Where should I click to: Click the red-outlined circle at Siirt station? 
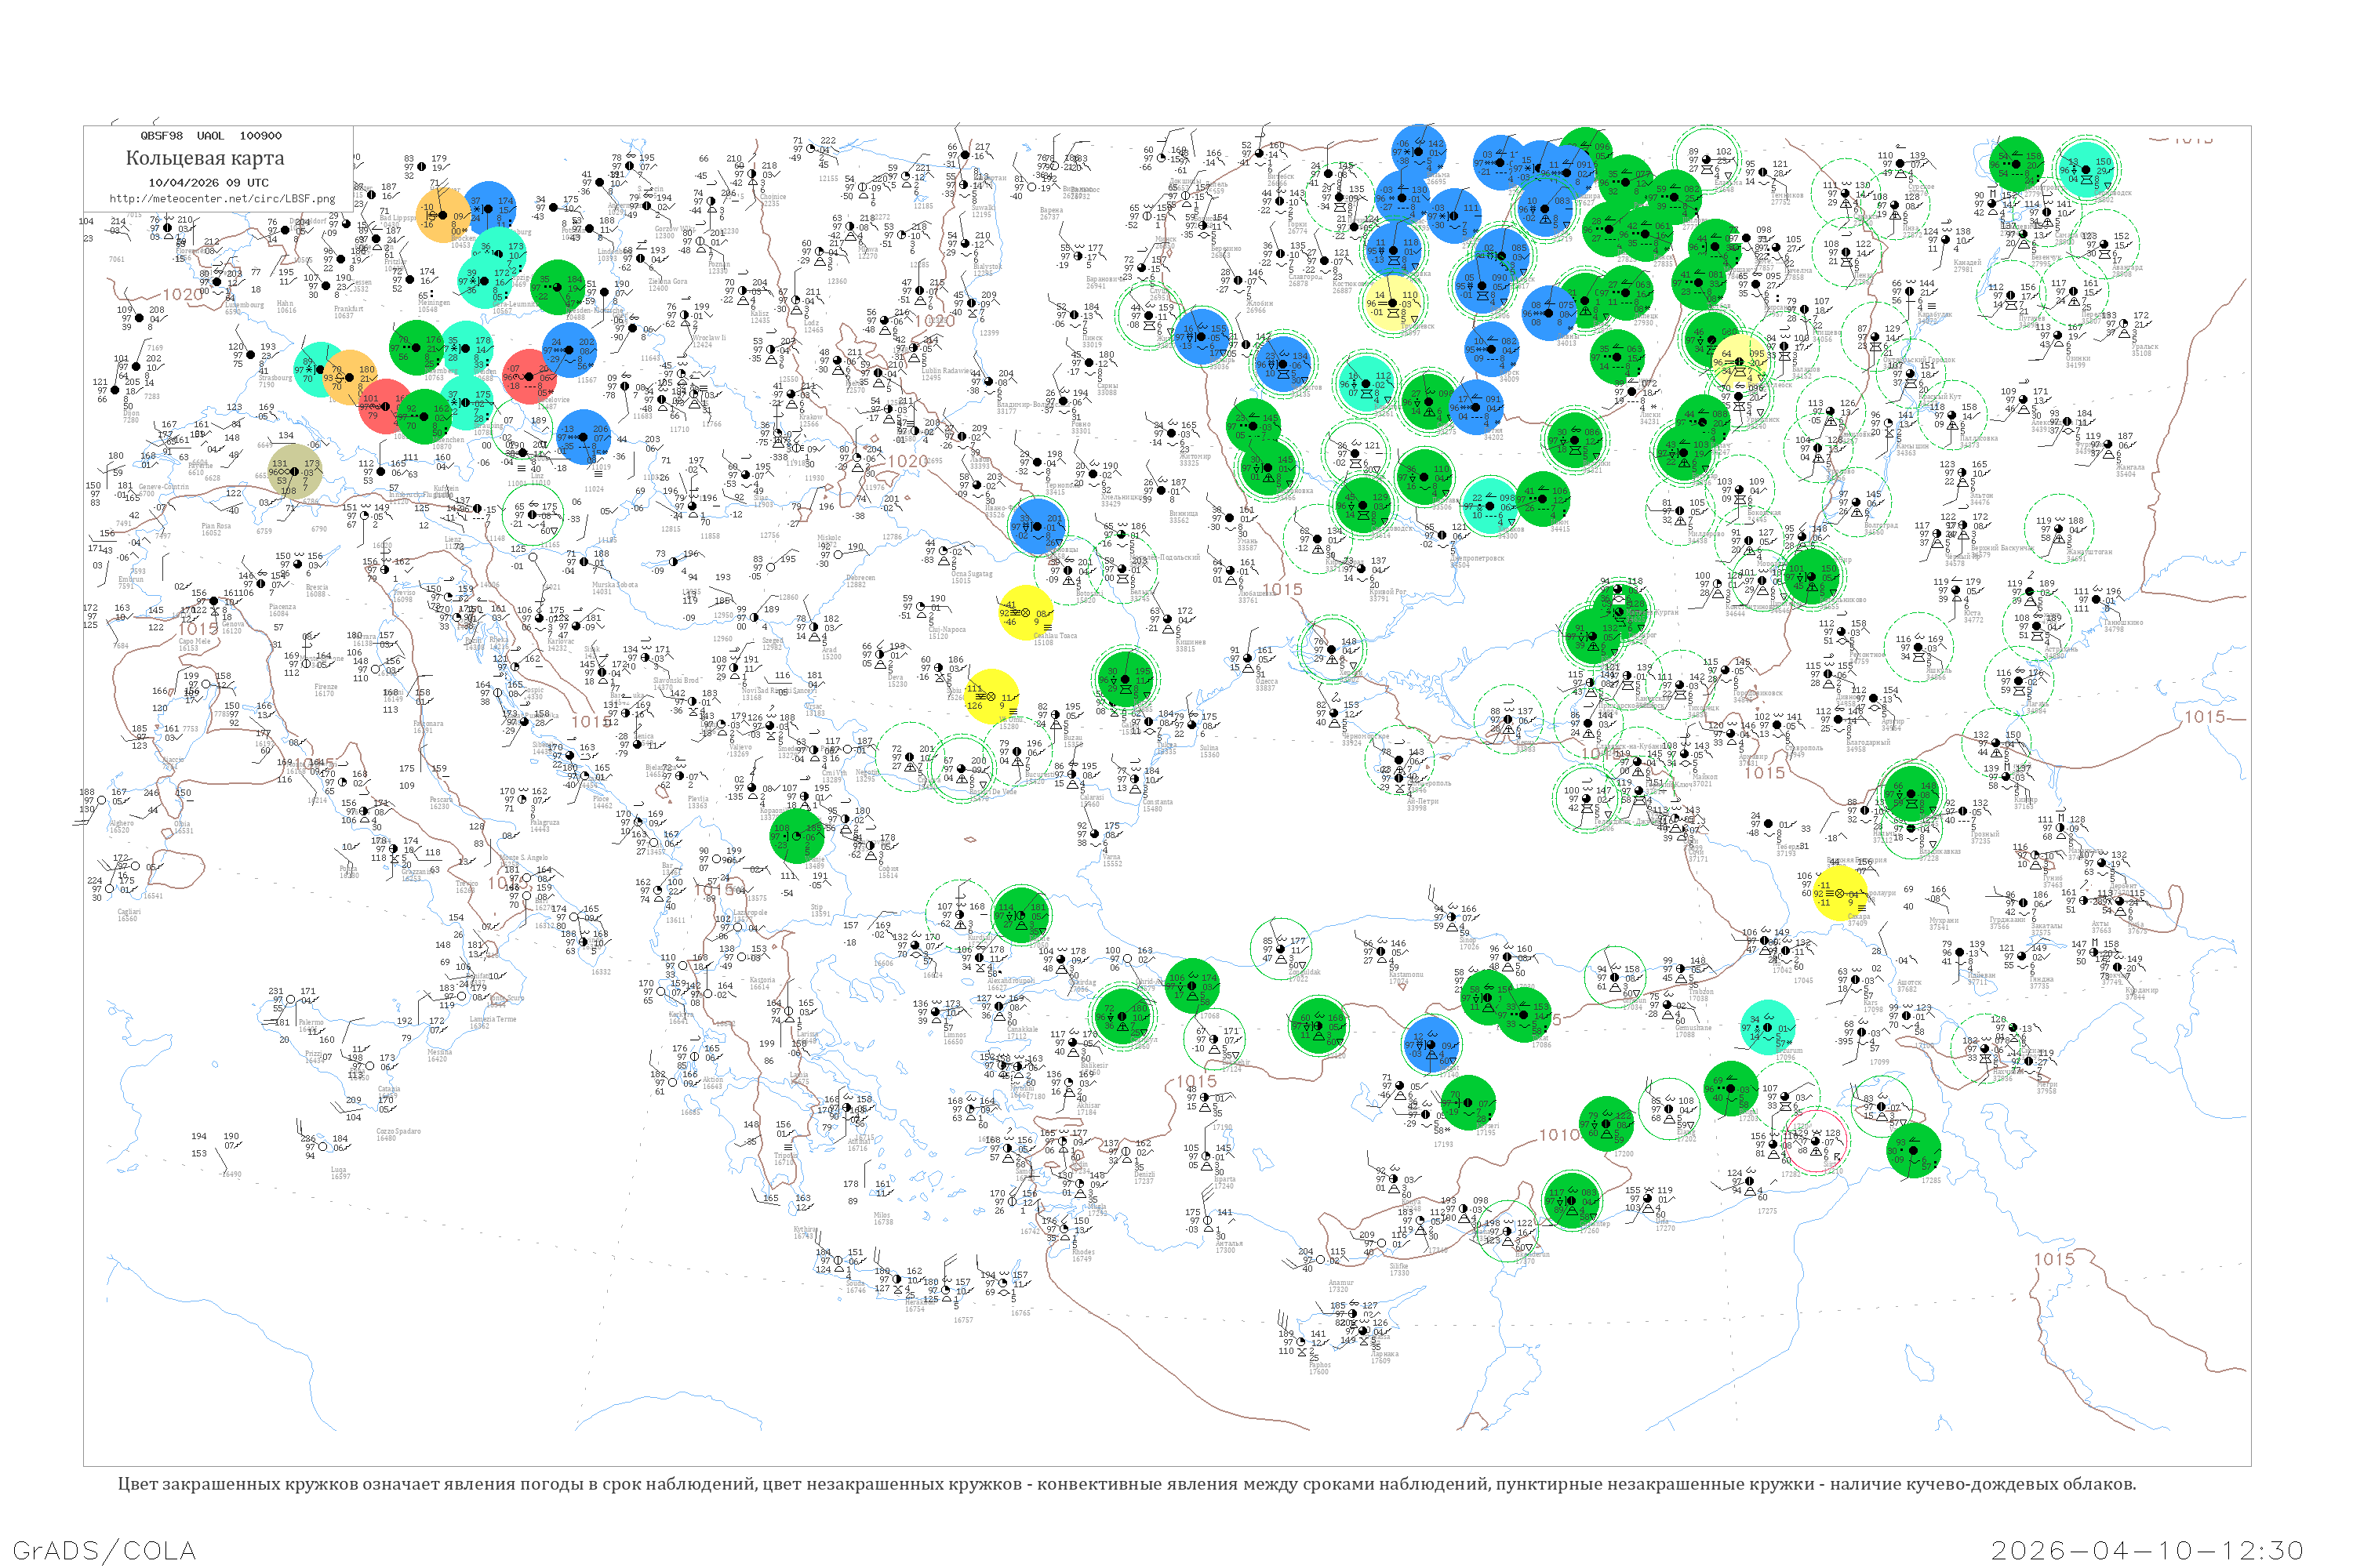coord(1817,1140)
